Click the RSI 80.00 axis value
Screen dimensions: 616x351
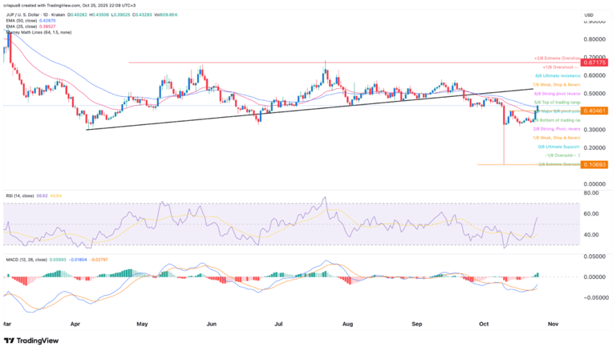point(592,193)
